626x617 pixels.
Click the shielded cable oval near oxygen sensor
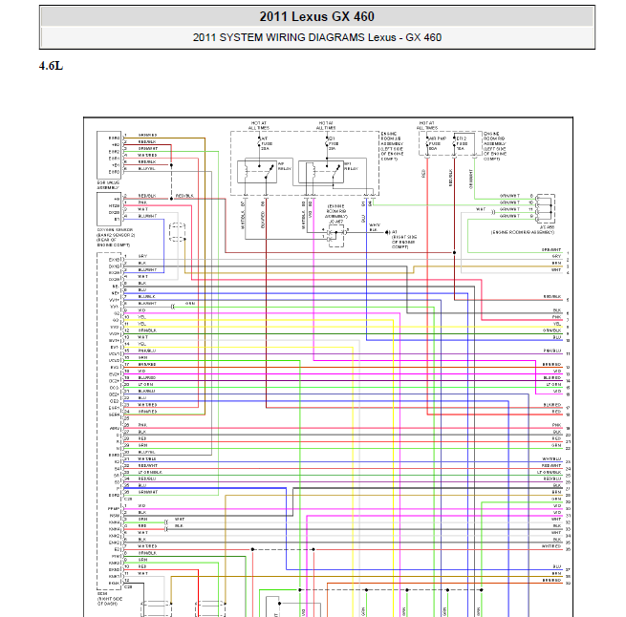point(177,232)
